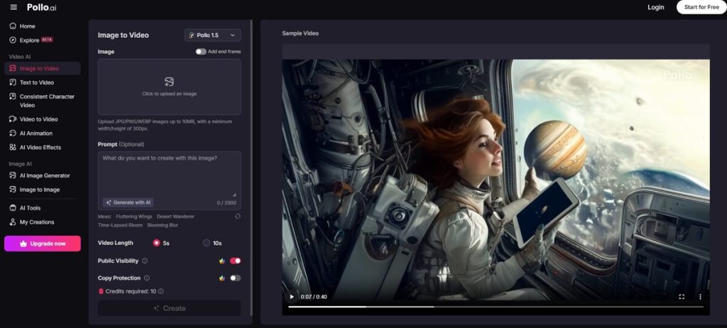This screenshot has width=727, height=328.
Task: Open the video player more options icon
Action: pos(700,297)
